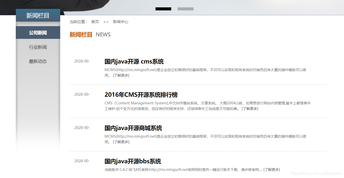Select the first carousel indicator bar
Viewport: 344px width, 178px height.
163,9
